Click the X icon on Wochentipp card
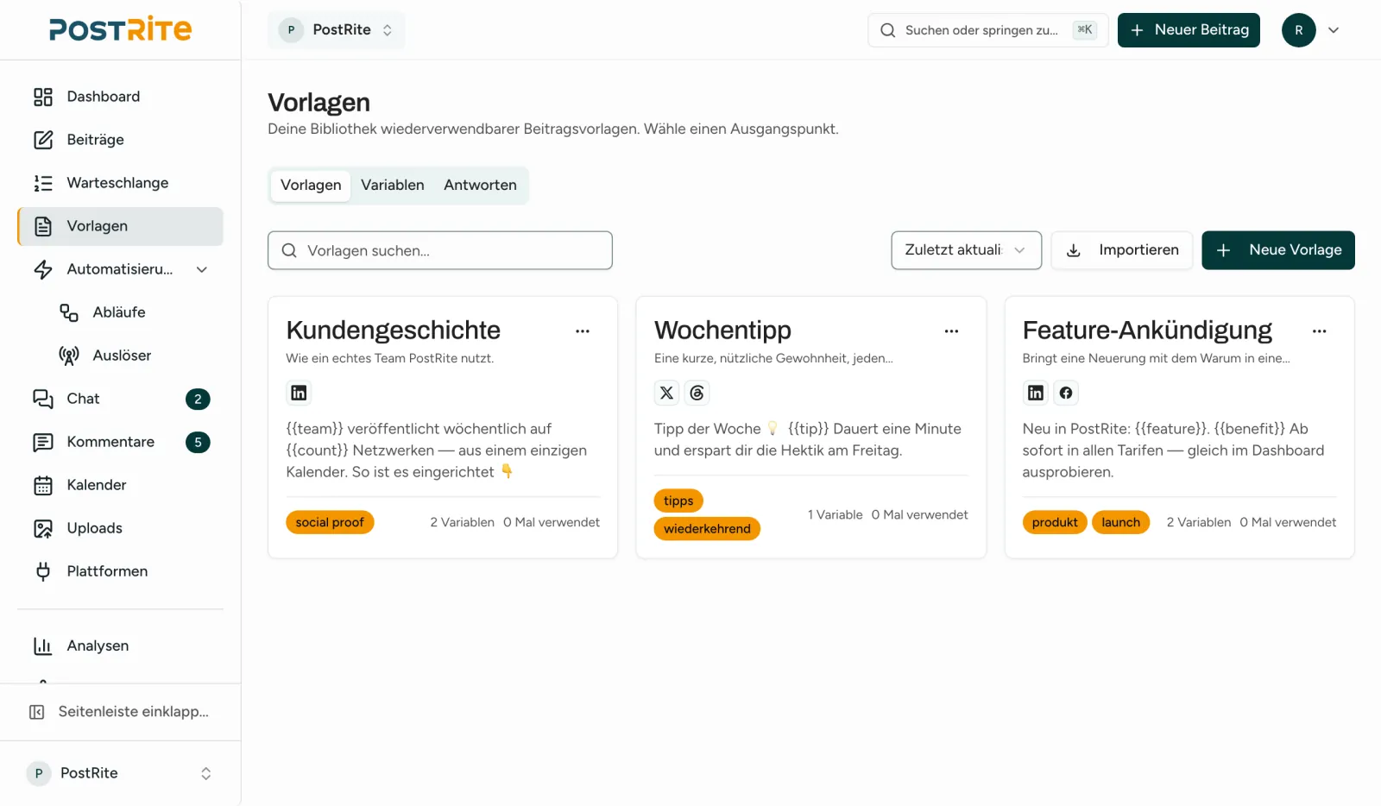This screenshot has width=1381, height=806. coord(666,393)
